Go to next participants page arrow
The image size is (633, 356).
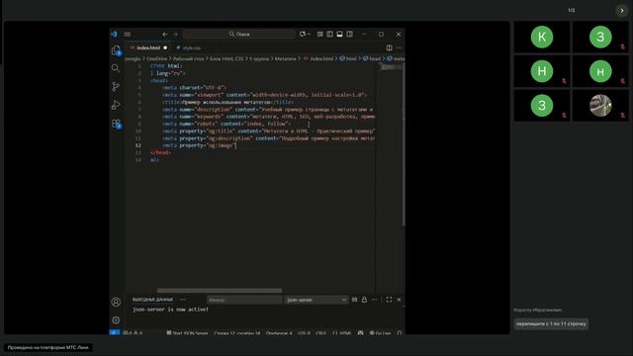pyautogui.click(x=622, y=11)
